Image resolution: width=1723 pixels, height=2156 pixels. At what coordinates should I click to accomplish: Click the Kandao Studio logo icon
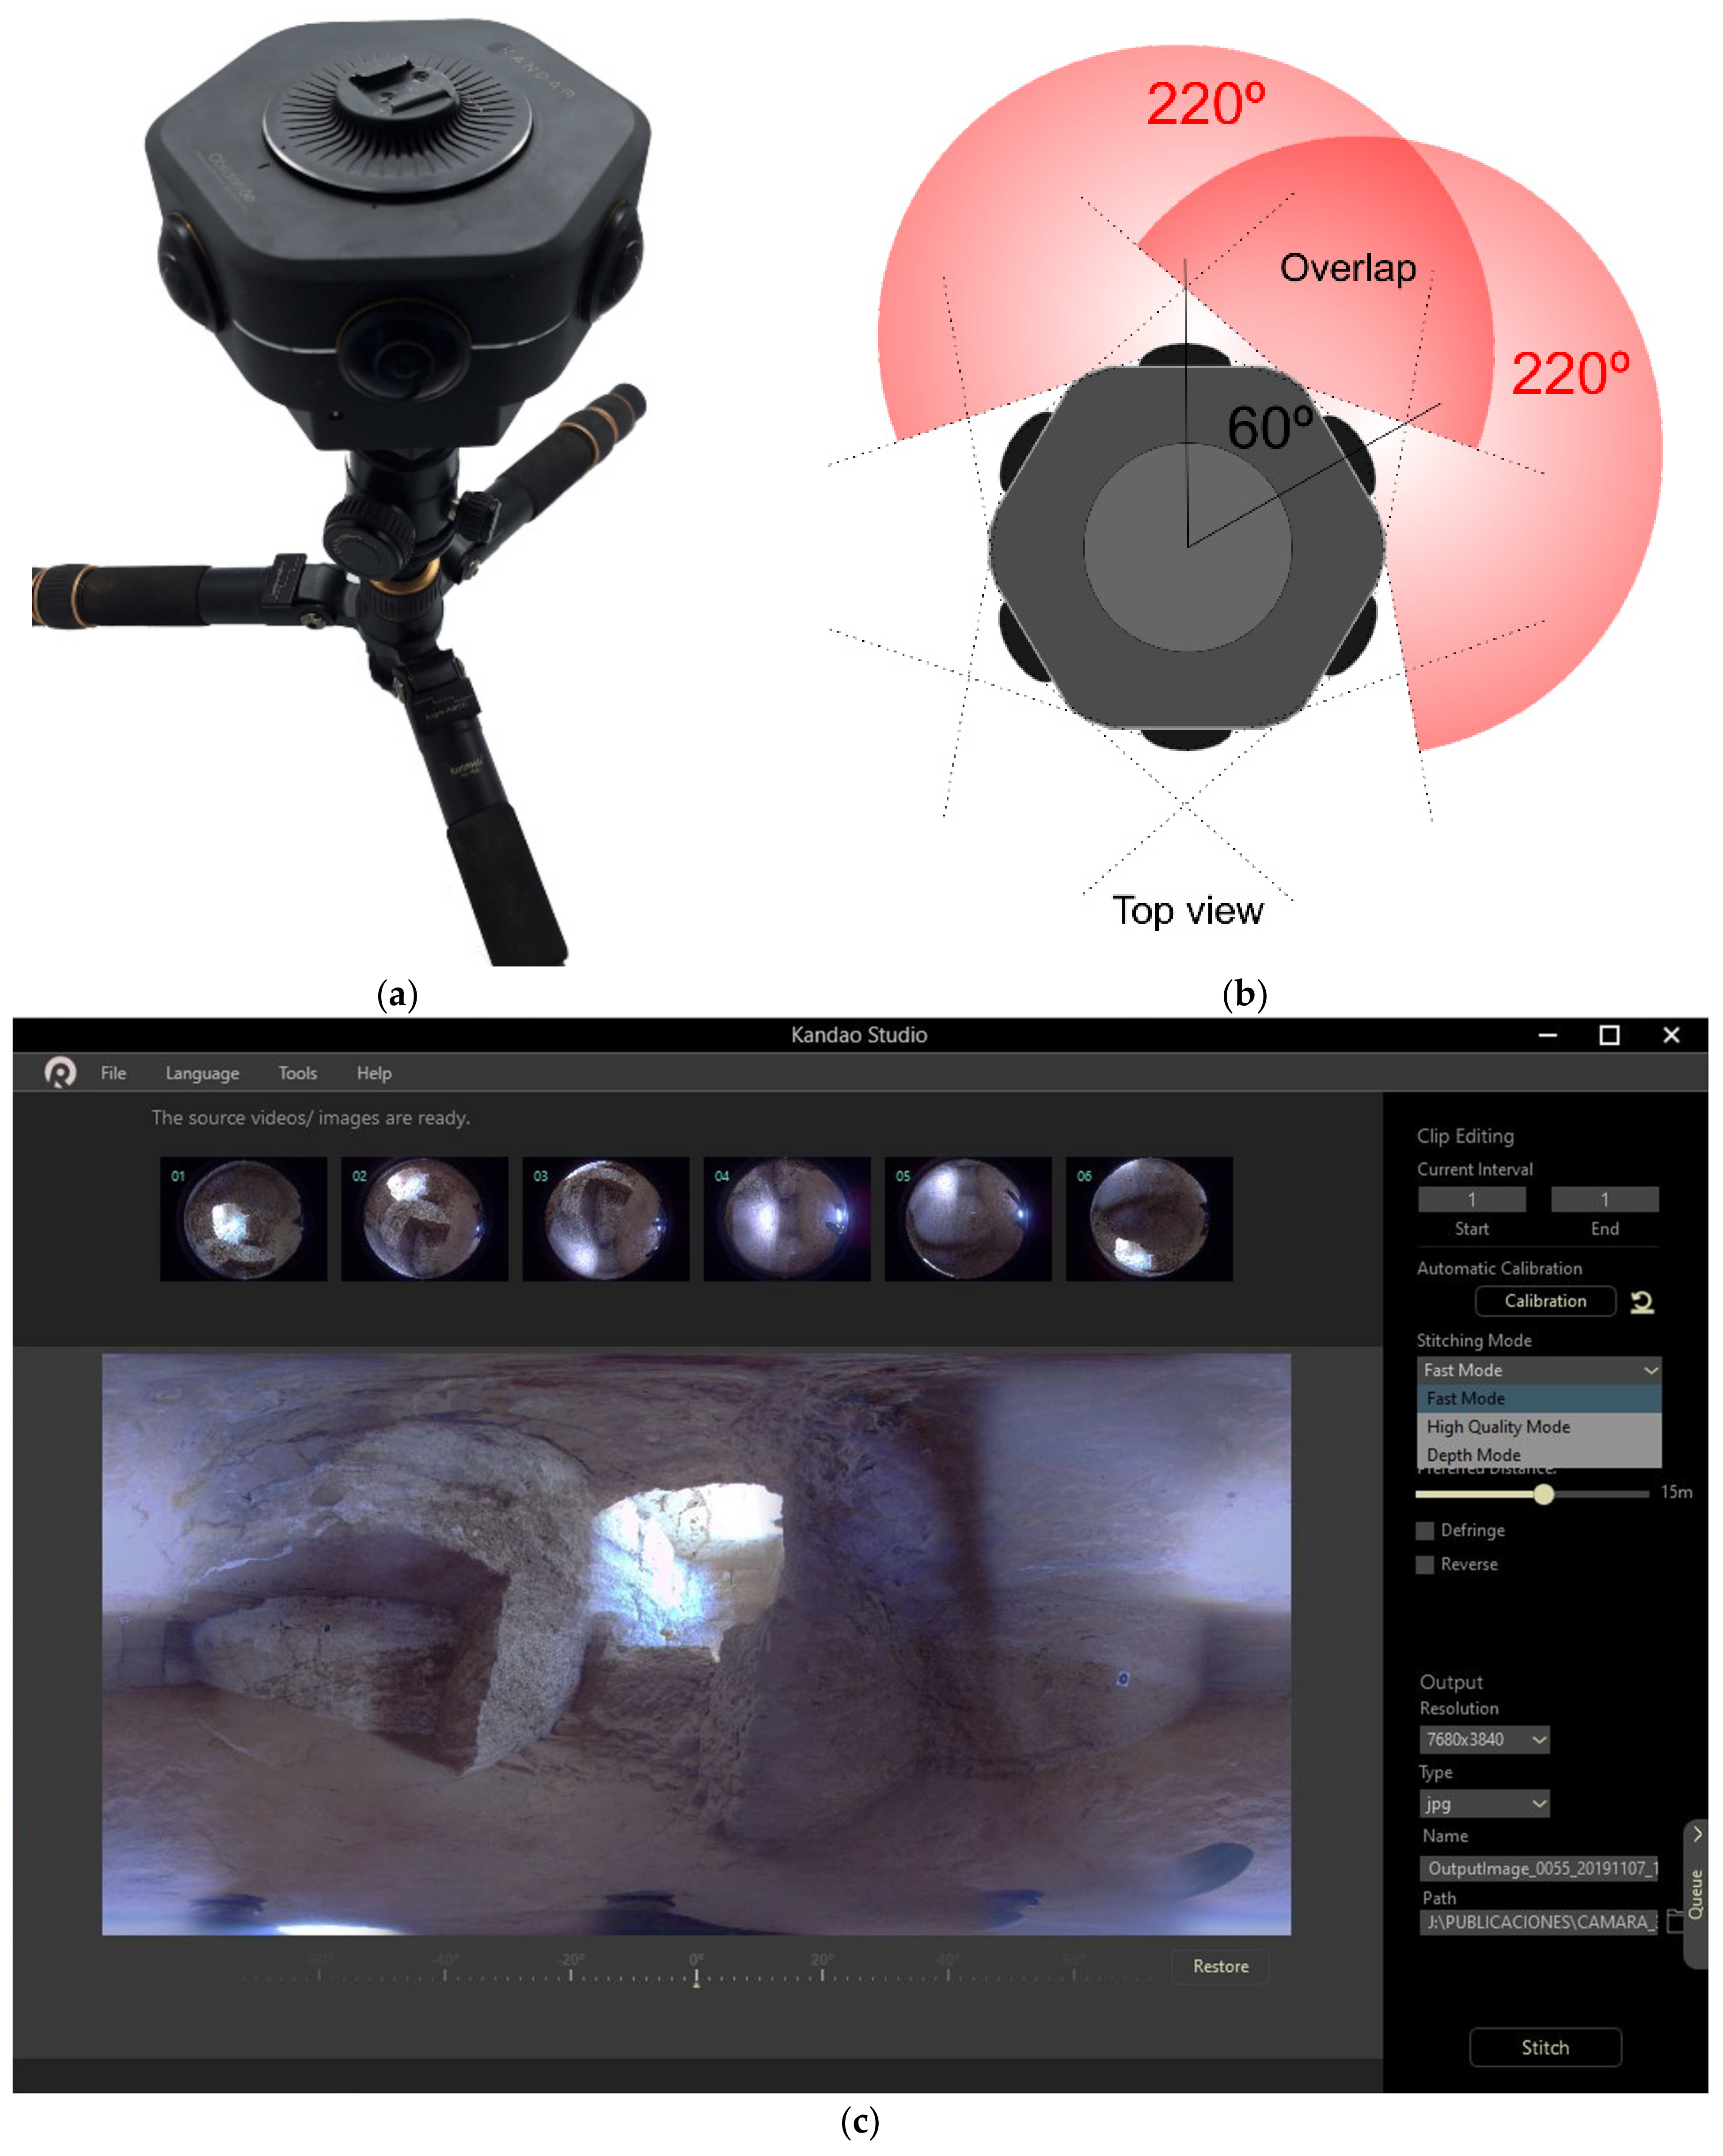point(60,1072)
